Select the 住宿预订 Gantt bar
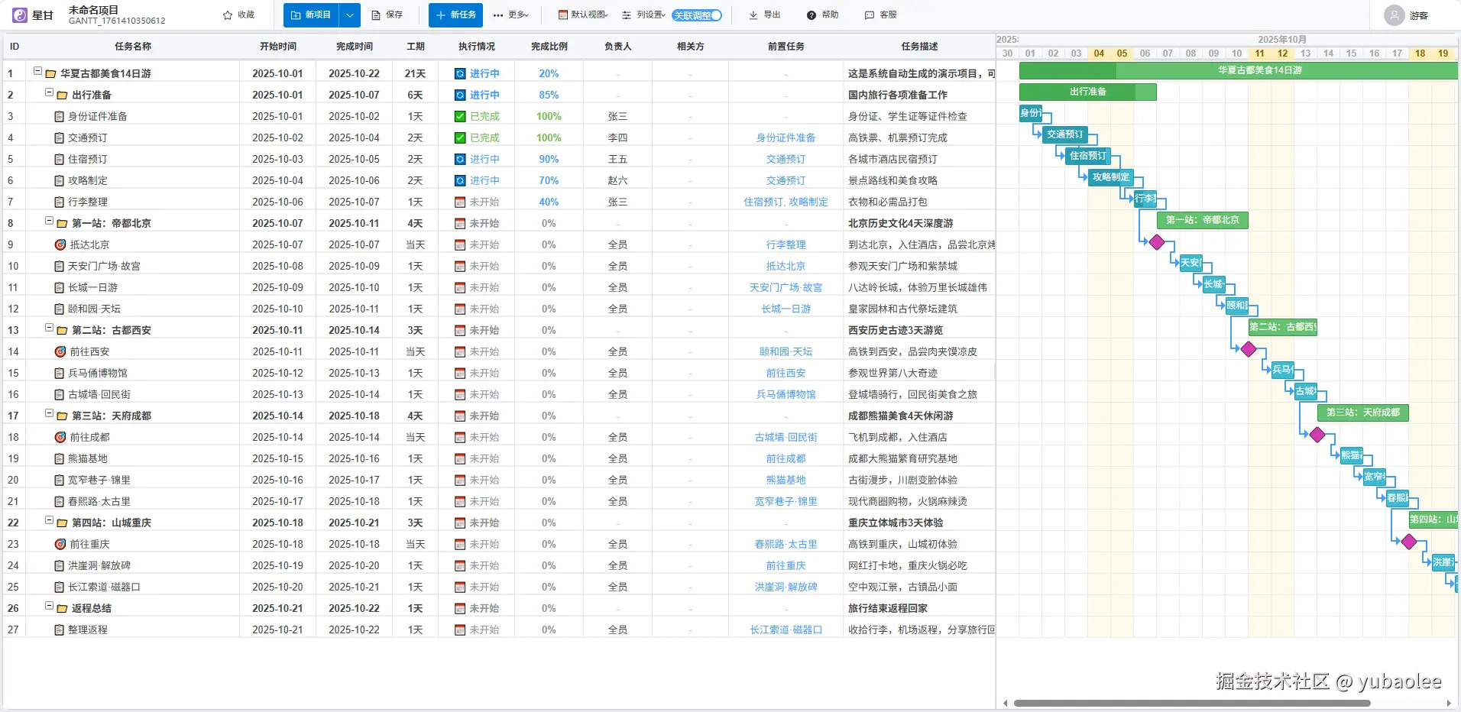Viewport: 1461px width, 712px height. (x=1087, y=156)
